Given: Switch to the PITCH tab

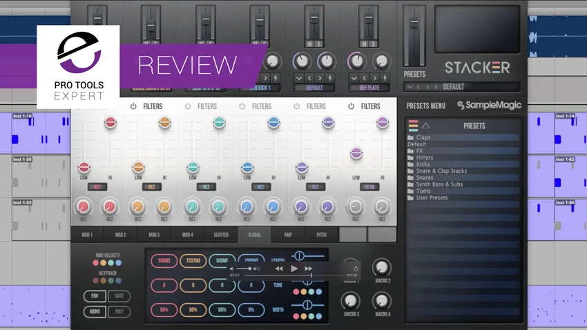Looking at the screenshot, I should coord(322,235).
